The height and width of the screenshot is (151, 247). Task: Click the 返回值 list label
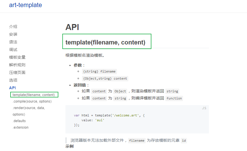(81, 85)
